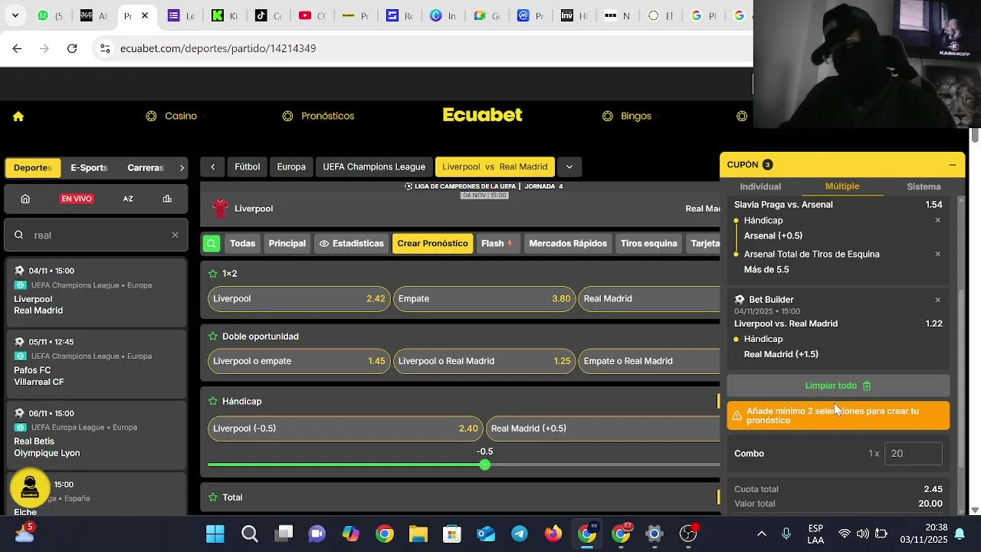981x552 pixels.
Task: Go to Ecuabet home icon
Action: pos(18,117)
